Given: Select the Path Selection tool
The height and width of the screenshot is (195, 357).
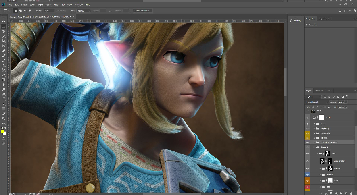Looking at the screenshot, I should point(4,104).
